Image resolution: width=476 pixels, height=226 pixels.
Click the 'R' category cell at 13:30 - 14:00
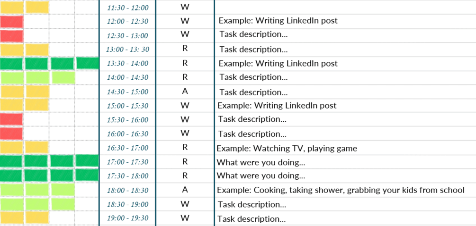(x=185, y=63)
